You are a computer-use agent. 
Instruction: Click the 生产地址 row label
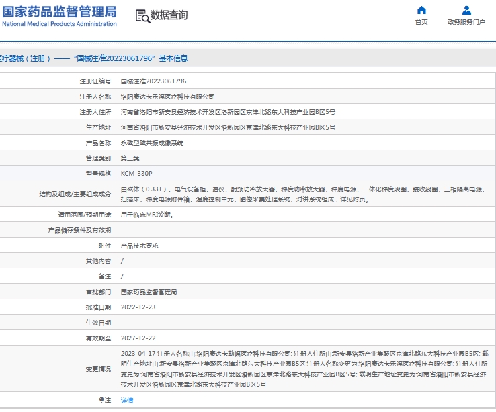(98, 127)
